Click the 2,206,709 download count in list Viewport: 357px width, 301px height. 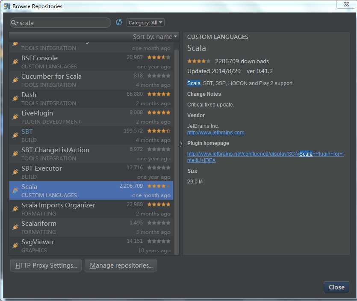[x=131, y=186]
